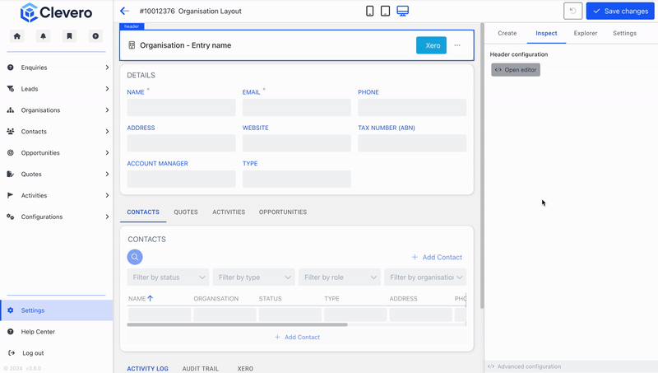658x373 pixels.
Task: Click Add Contact link at top right of table
Action: tap(437, 257)
